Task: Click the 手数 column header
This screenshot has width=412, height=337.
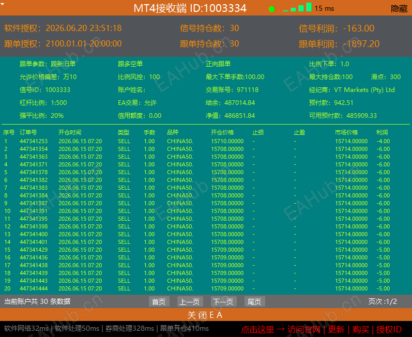Action: click(149, 132)
